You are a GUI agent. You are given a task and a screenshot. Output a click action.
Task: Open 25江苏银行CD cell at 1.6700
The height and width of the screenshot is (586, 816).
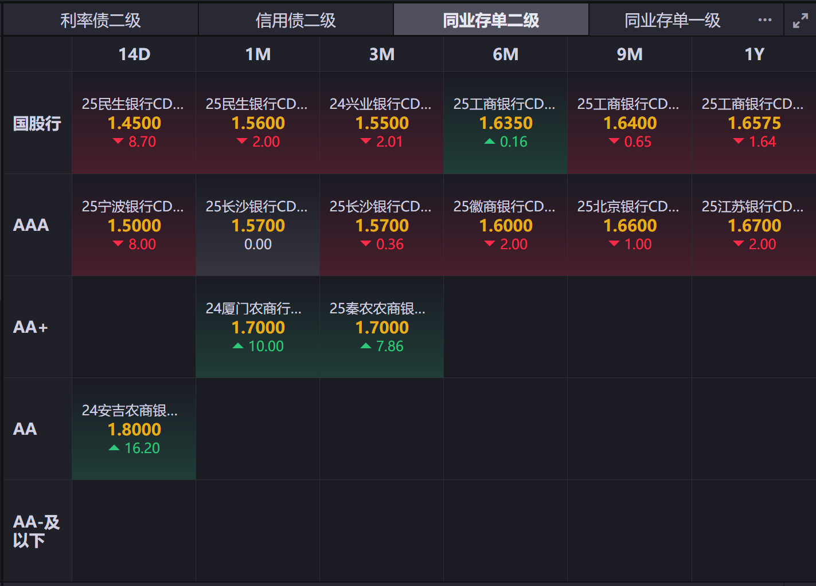[754, 225]
